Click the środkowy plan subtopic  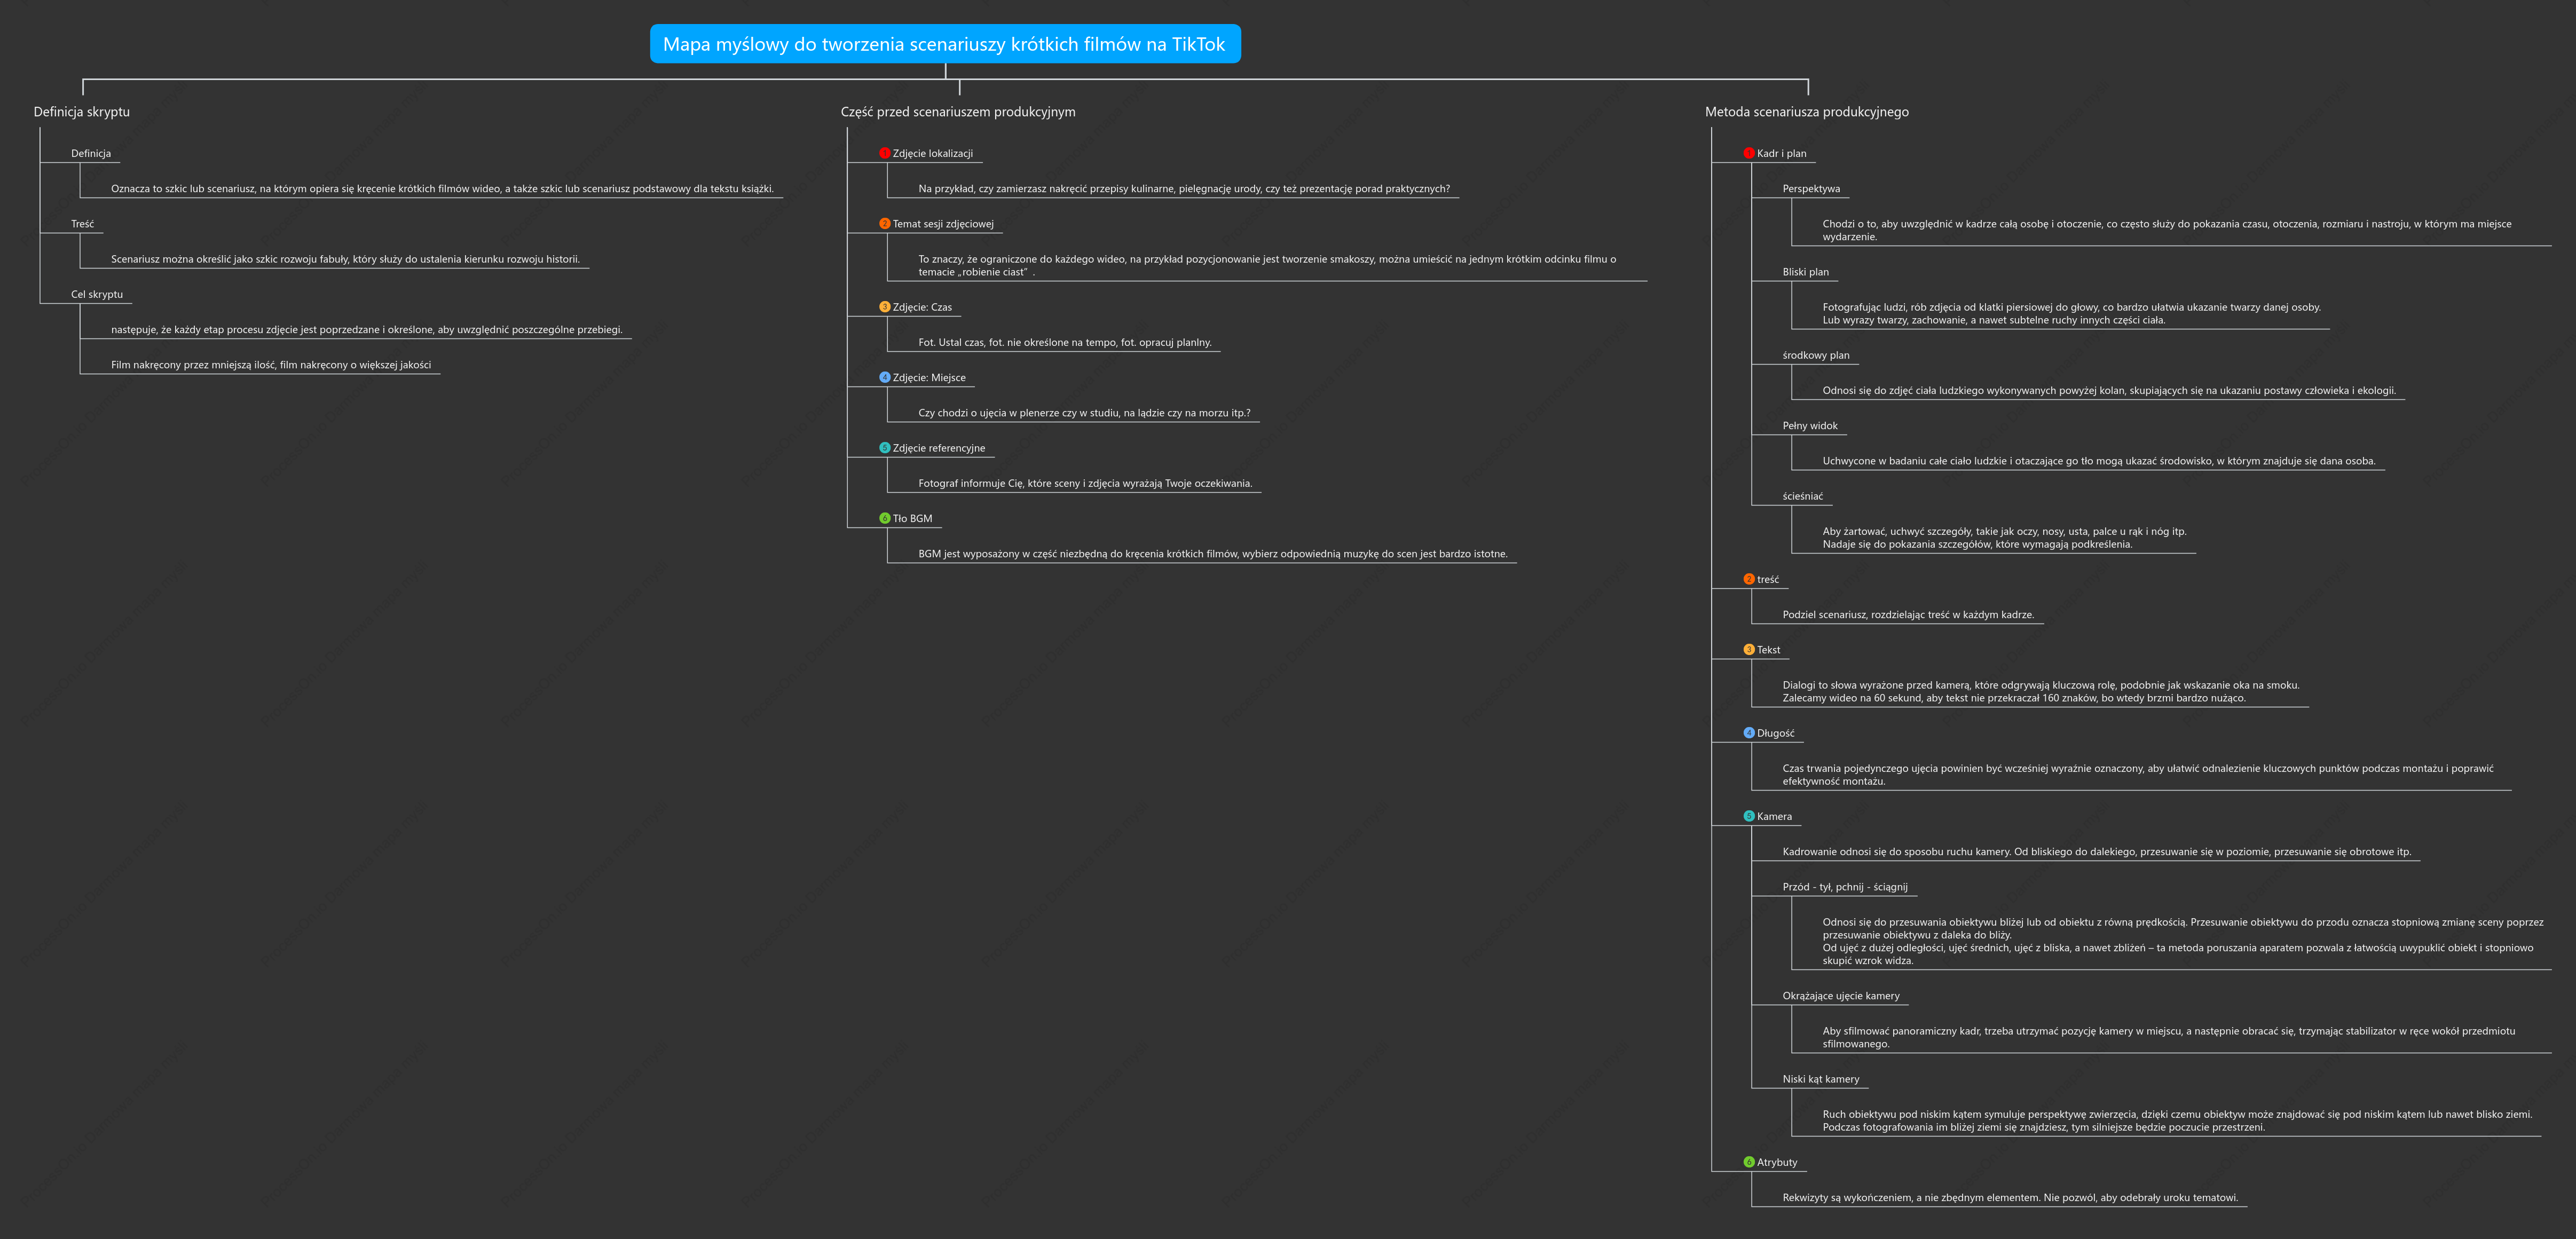pyautogui.click(x=1816, y=355)
